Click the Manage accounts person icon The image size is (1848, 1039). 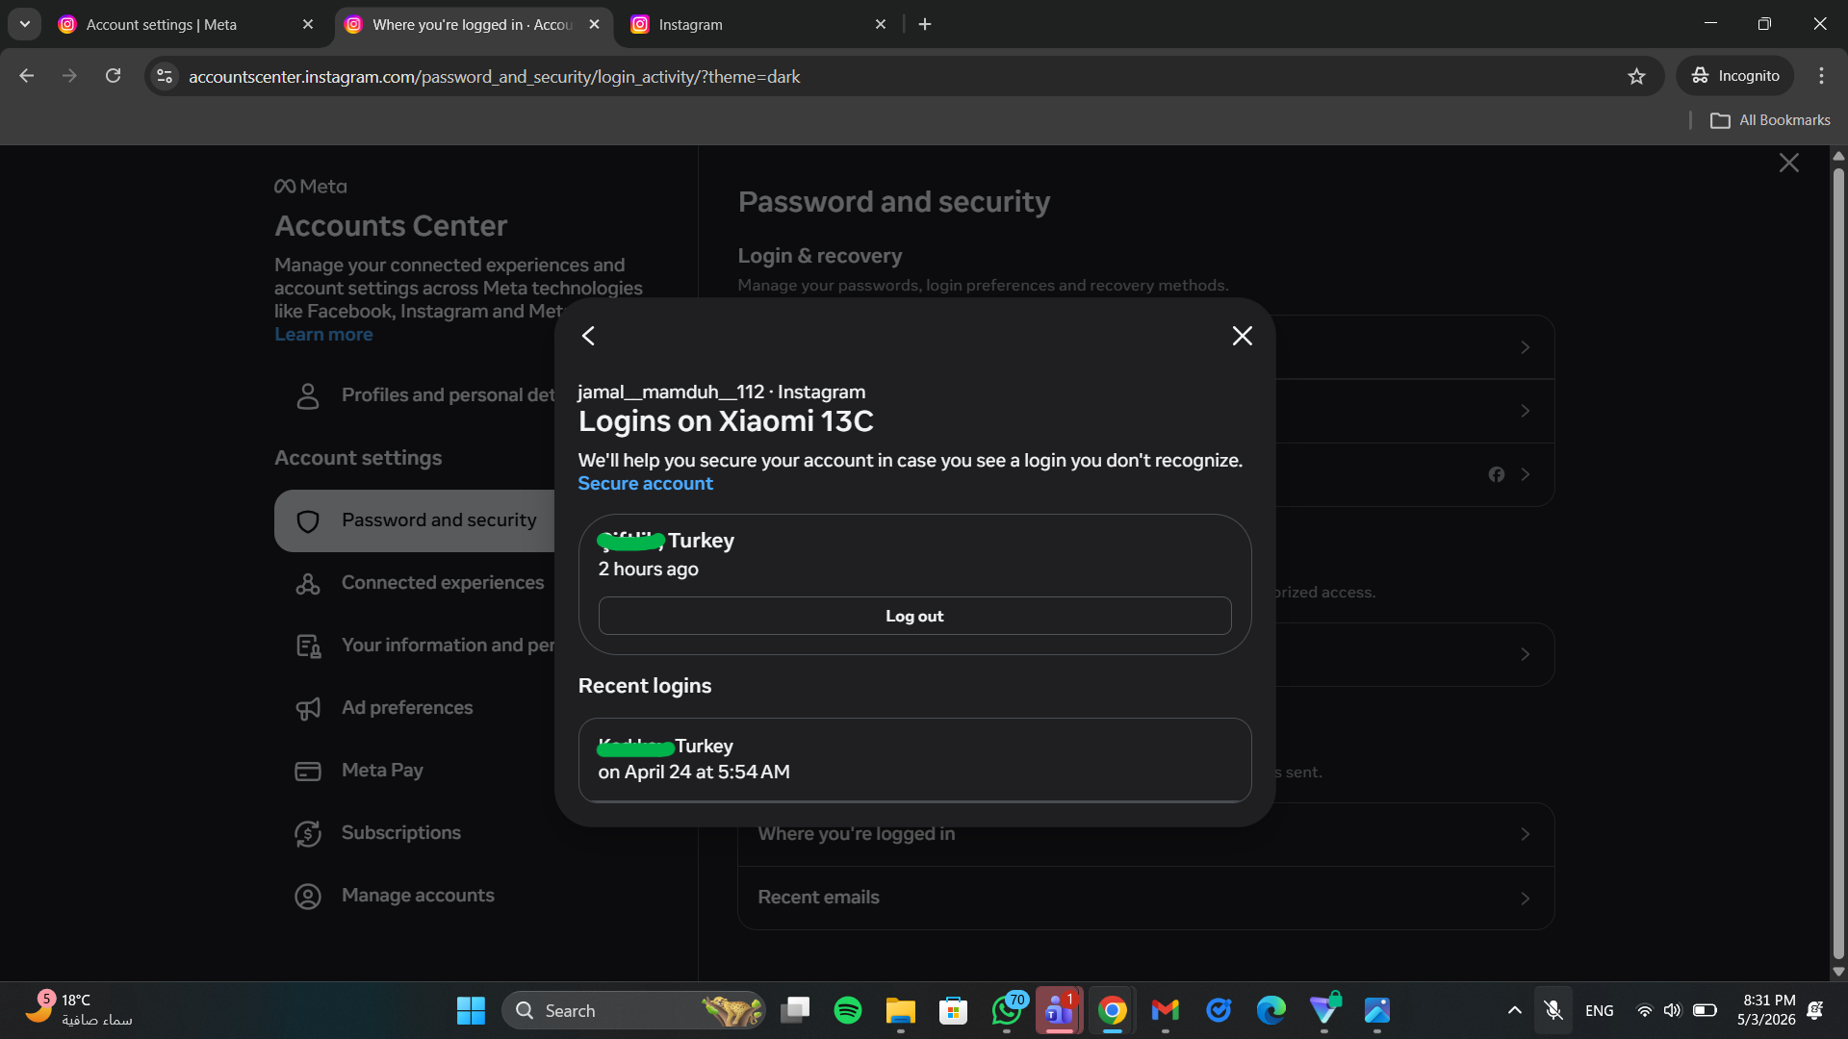308,896
